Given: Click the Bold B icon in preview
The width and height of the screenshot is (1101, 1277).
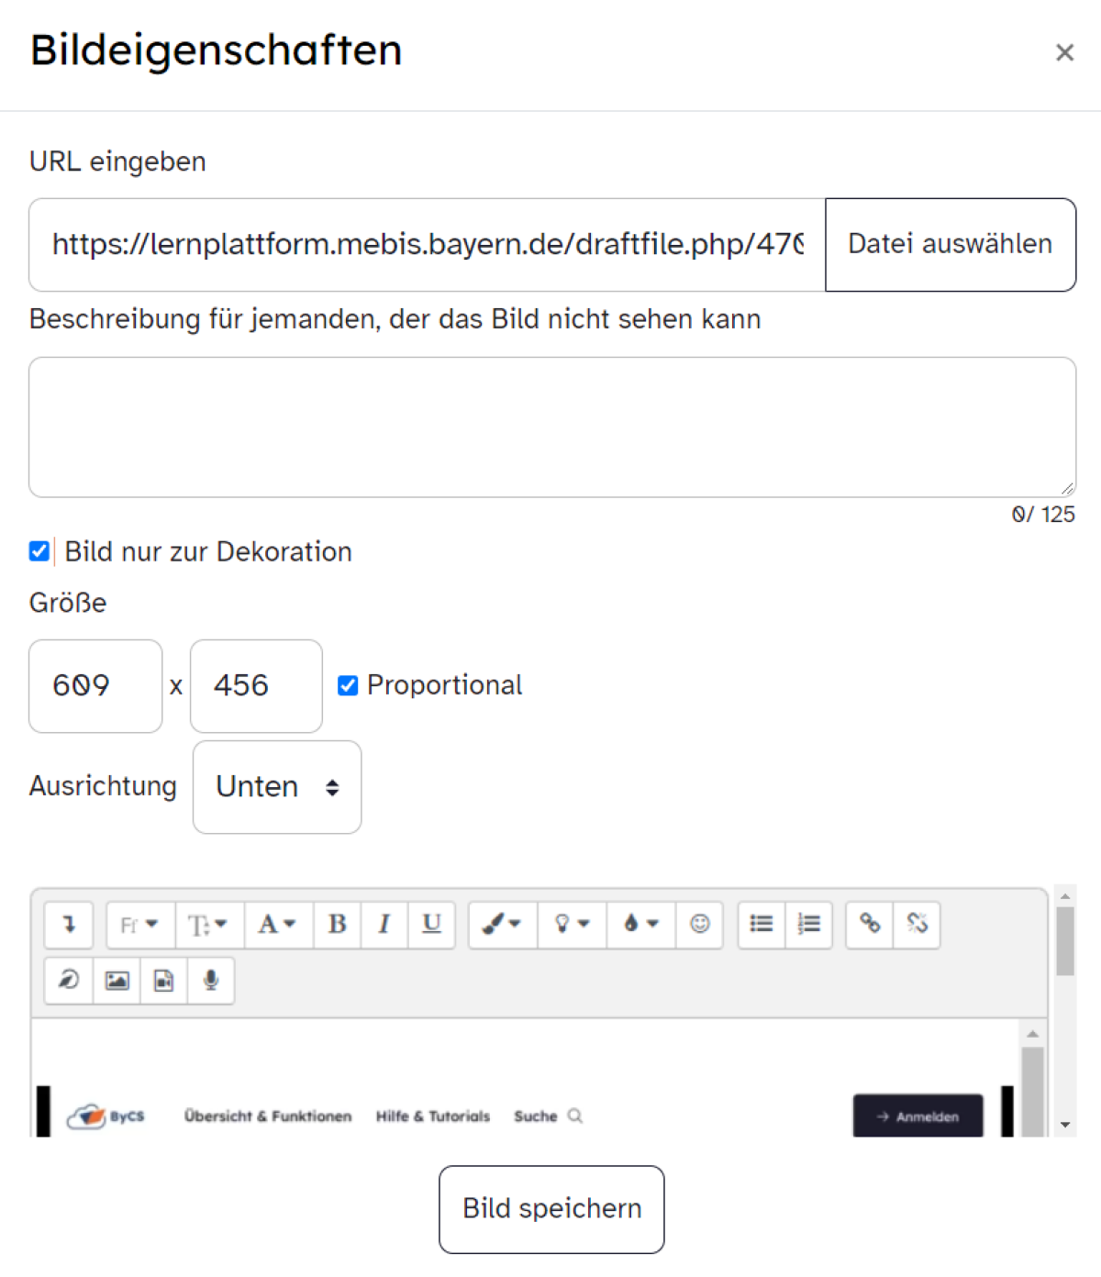Looking at the screenshot, I should 338,925.
